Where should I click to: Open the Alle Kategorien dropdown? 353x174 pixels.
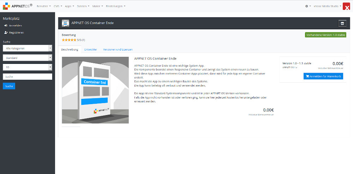point(28,48)
